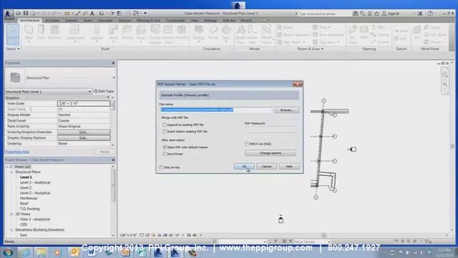The width and height of the screenshot is (458, 258).
Task: Click the Column tool in ribbon
Action: (97, 33)
